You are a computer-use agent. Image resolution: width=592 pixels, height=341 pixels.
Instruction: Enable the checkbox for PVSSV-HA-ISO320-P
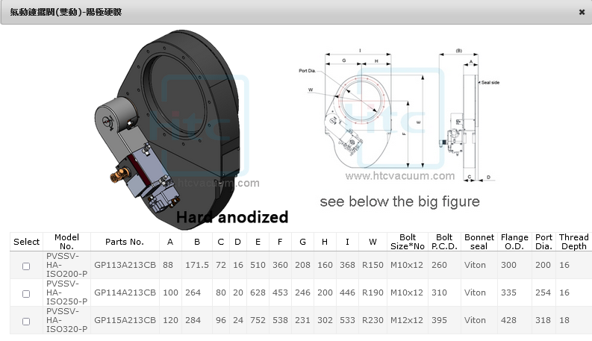26,321
